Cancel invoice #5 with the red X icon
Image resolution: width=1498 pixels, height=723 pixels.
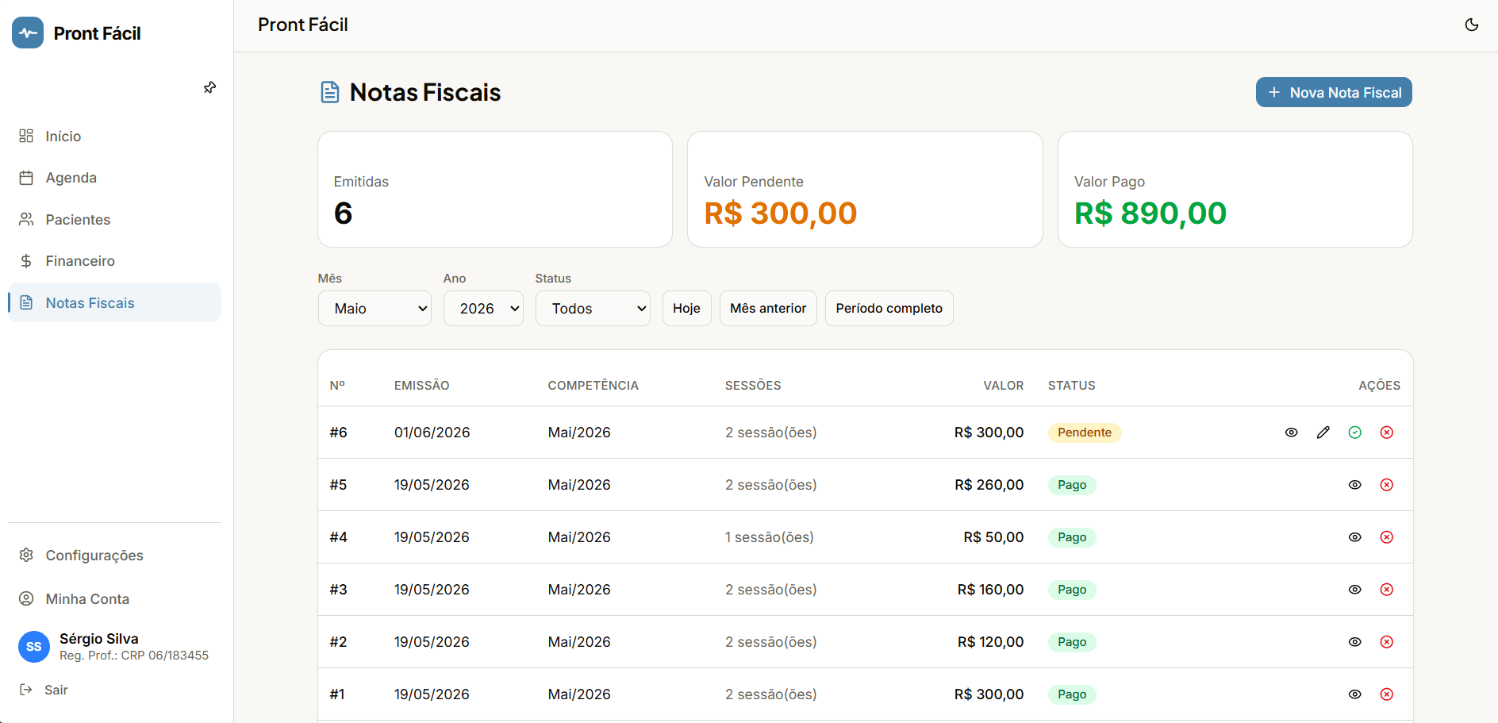pyautogui.click(x=1387, y=485)
